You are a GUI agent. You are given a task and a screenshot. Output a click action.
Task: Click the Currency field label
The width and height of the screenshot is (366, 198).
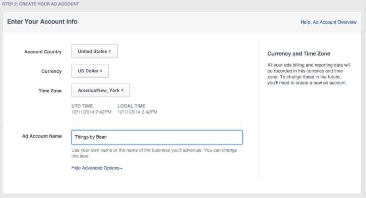[51, 71]
